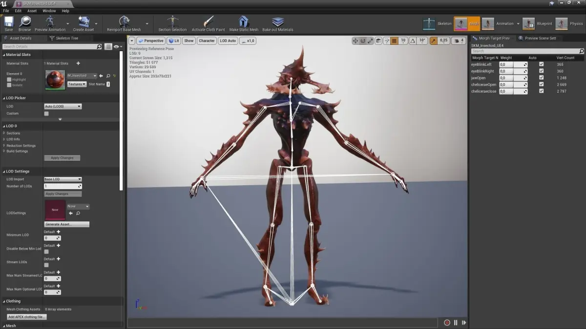Pause the preview animation playback
Viewport: 586px width, 329px height.
click(x=456, y=323)
